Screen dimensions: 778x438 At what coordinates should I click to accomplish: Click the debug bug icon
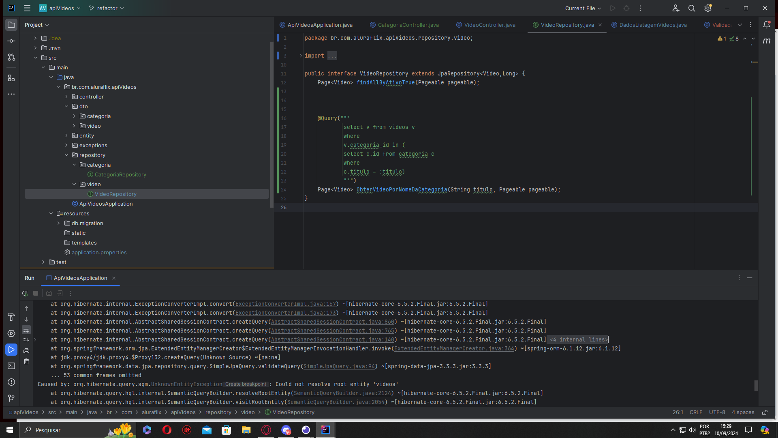626,8
